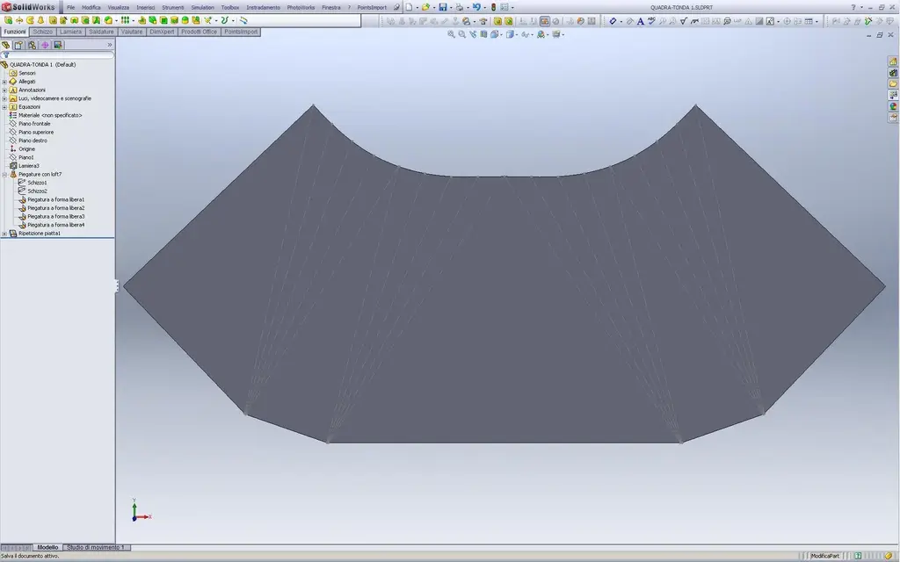
Task: Click the Weld Symbol checkmark icon
Action: click(x=684, y=21)
